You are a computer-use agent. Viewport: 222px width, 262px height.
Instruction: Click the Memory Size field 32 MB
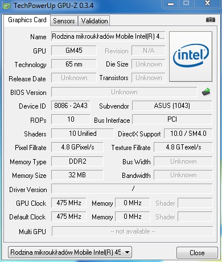pyautogui.click(x=77, y=175)
